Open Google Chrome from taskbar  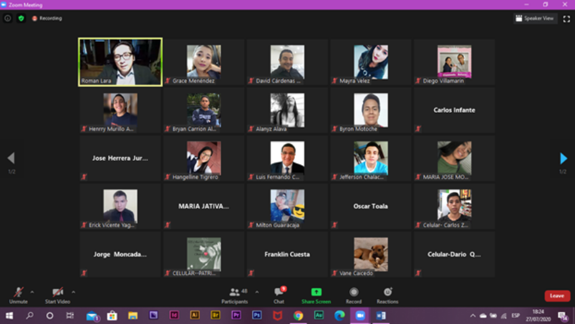click(x=298, y=315)
